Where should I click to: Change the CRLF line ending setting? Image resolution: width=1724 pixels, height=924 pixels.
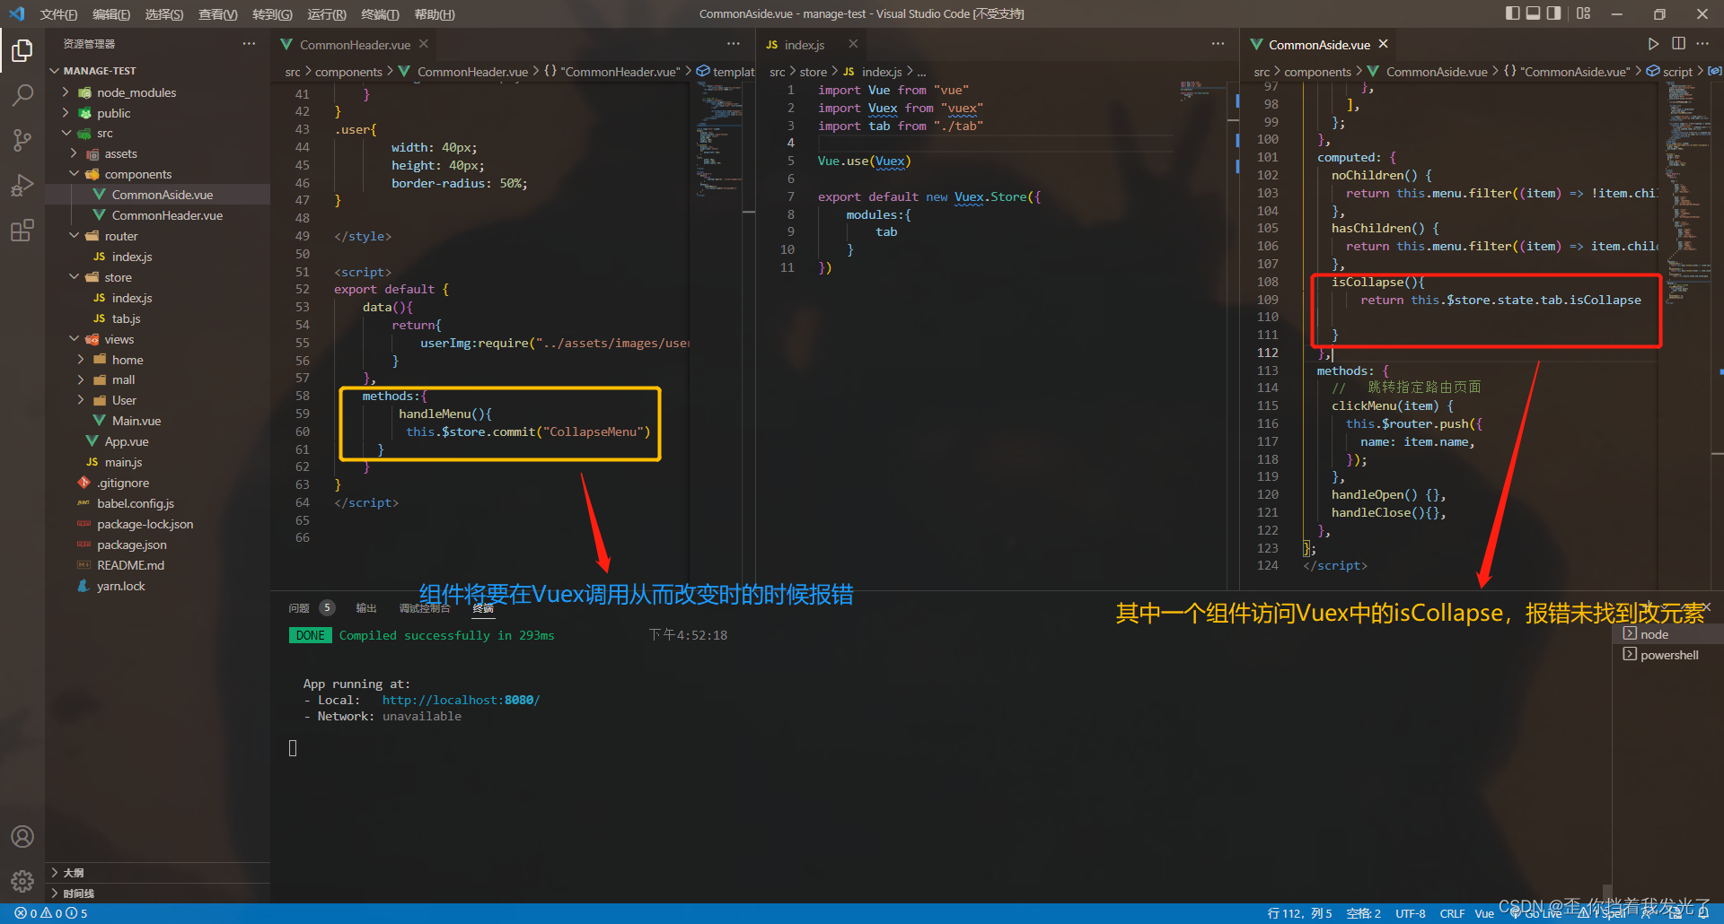point(1452,913)
